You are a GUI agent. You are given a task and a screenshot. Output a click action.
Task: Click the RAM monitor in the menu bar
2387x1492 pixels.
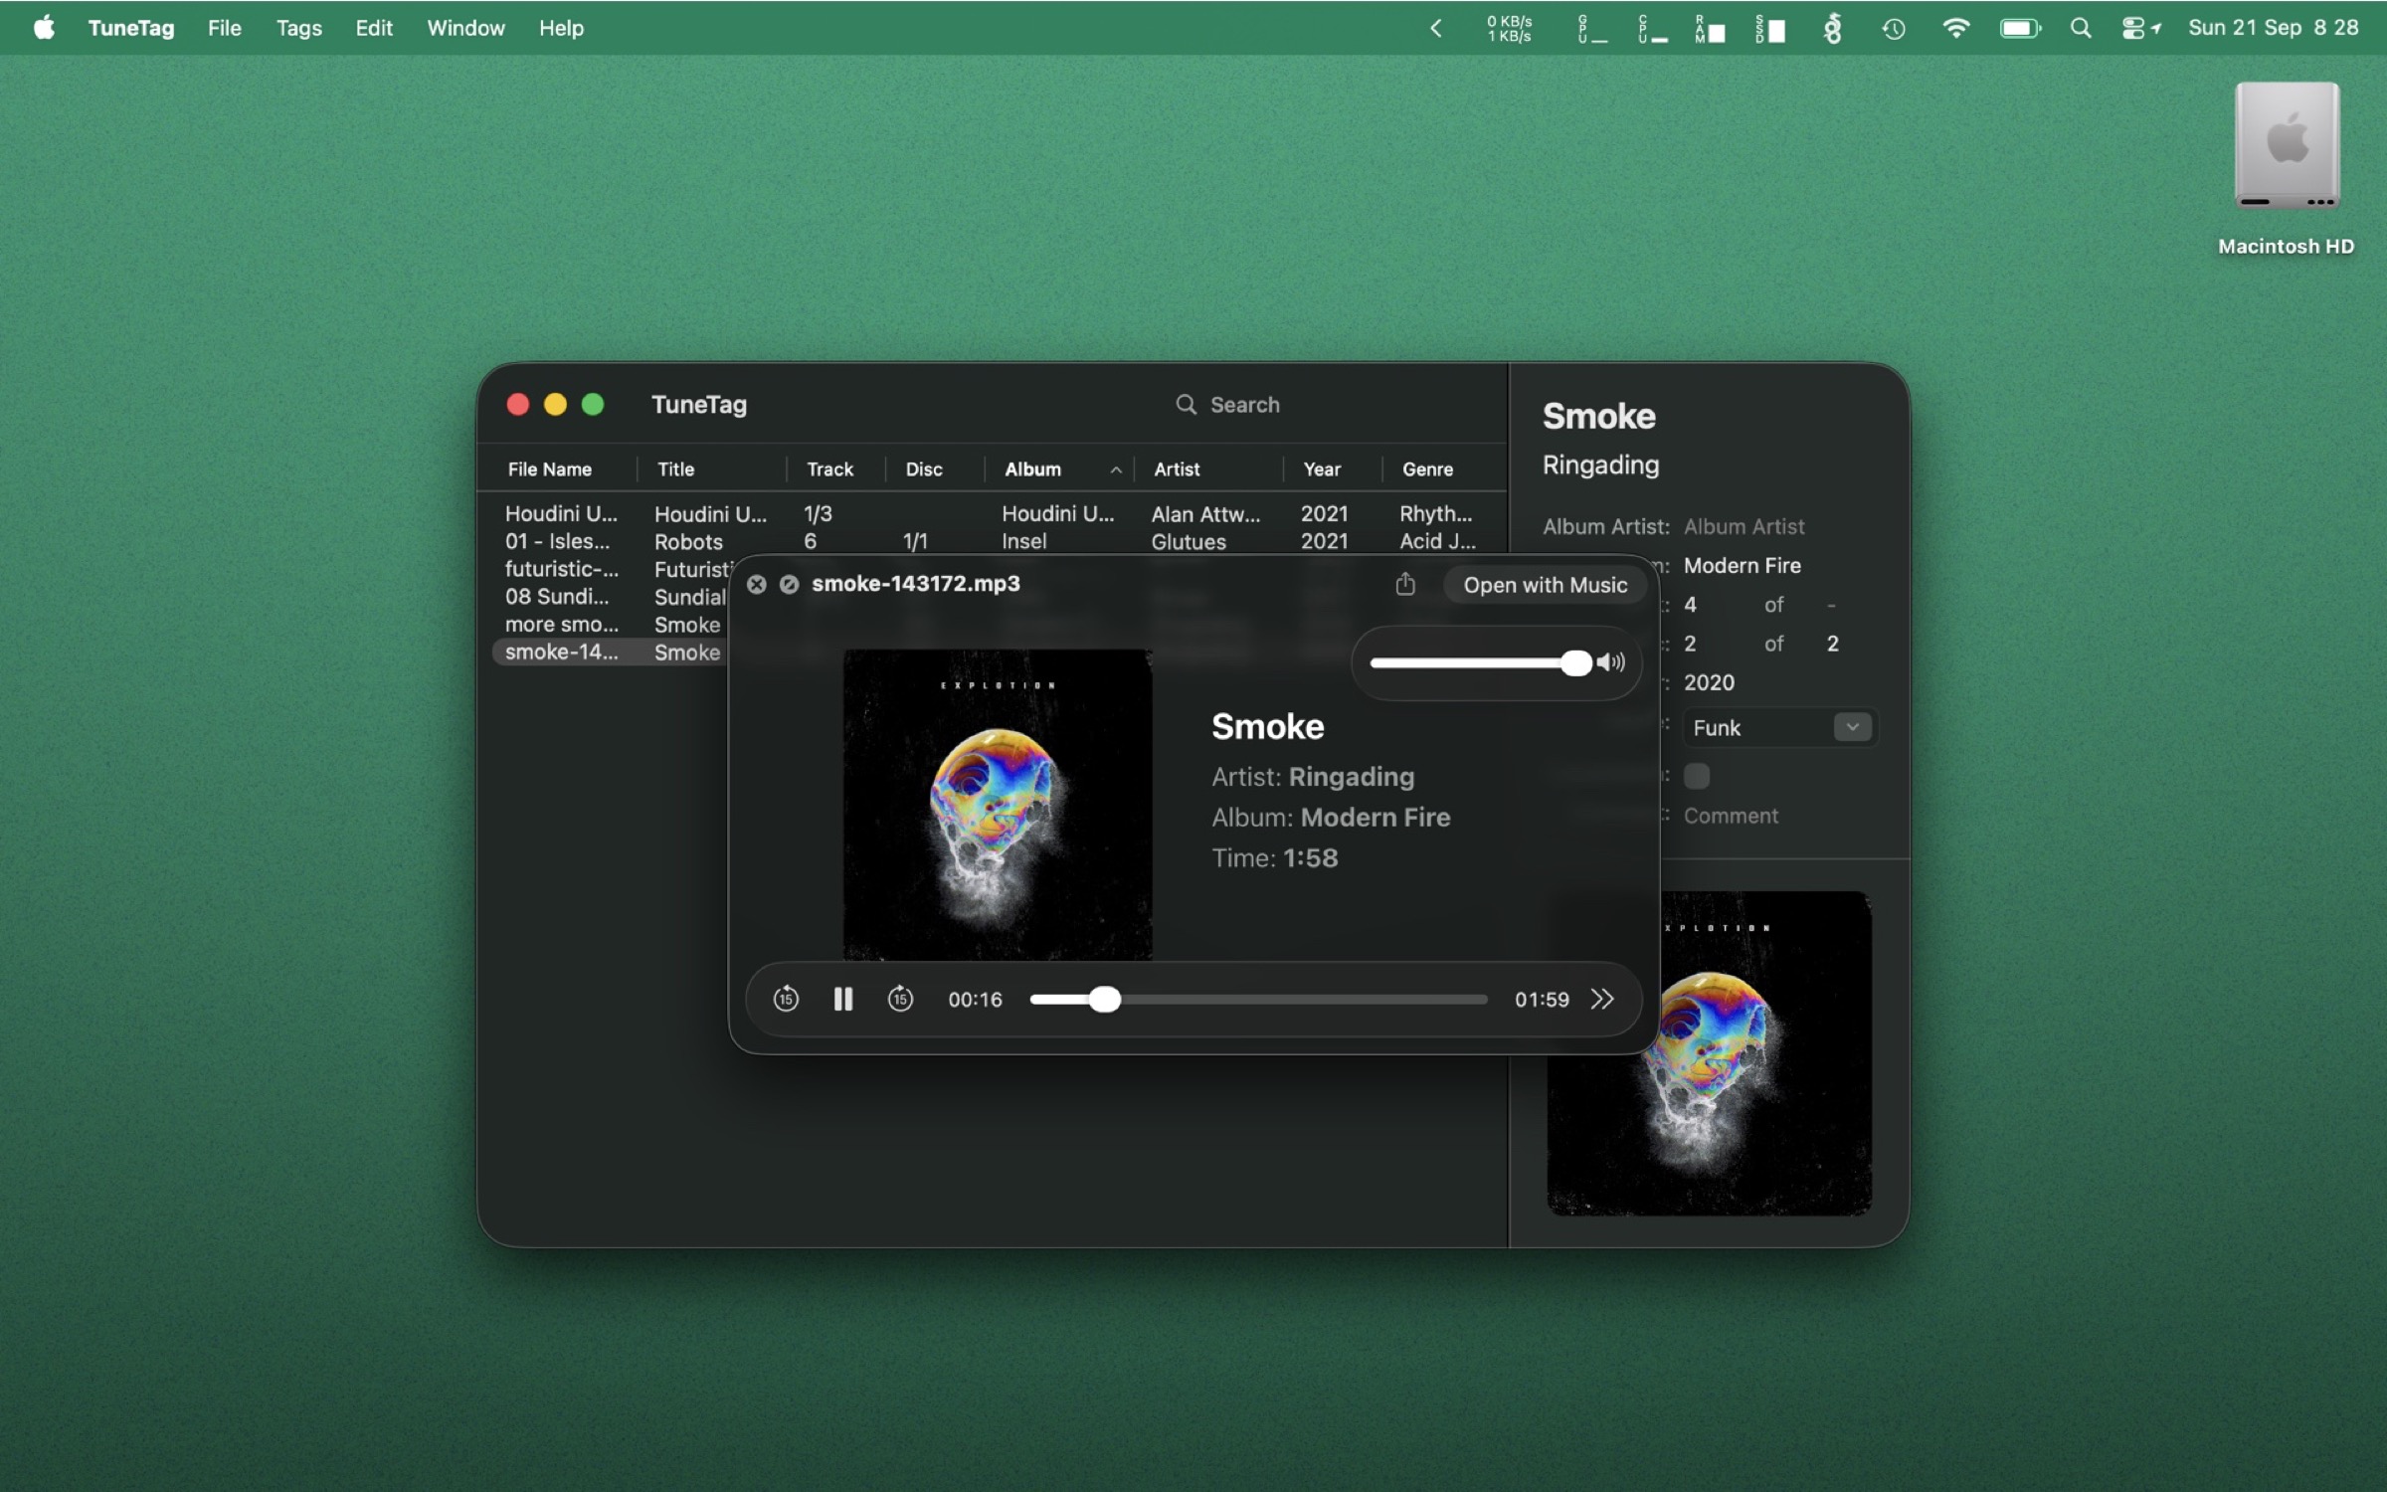click(x=1710, y=28)
